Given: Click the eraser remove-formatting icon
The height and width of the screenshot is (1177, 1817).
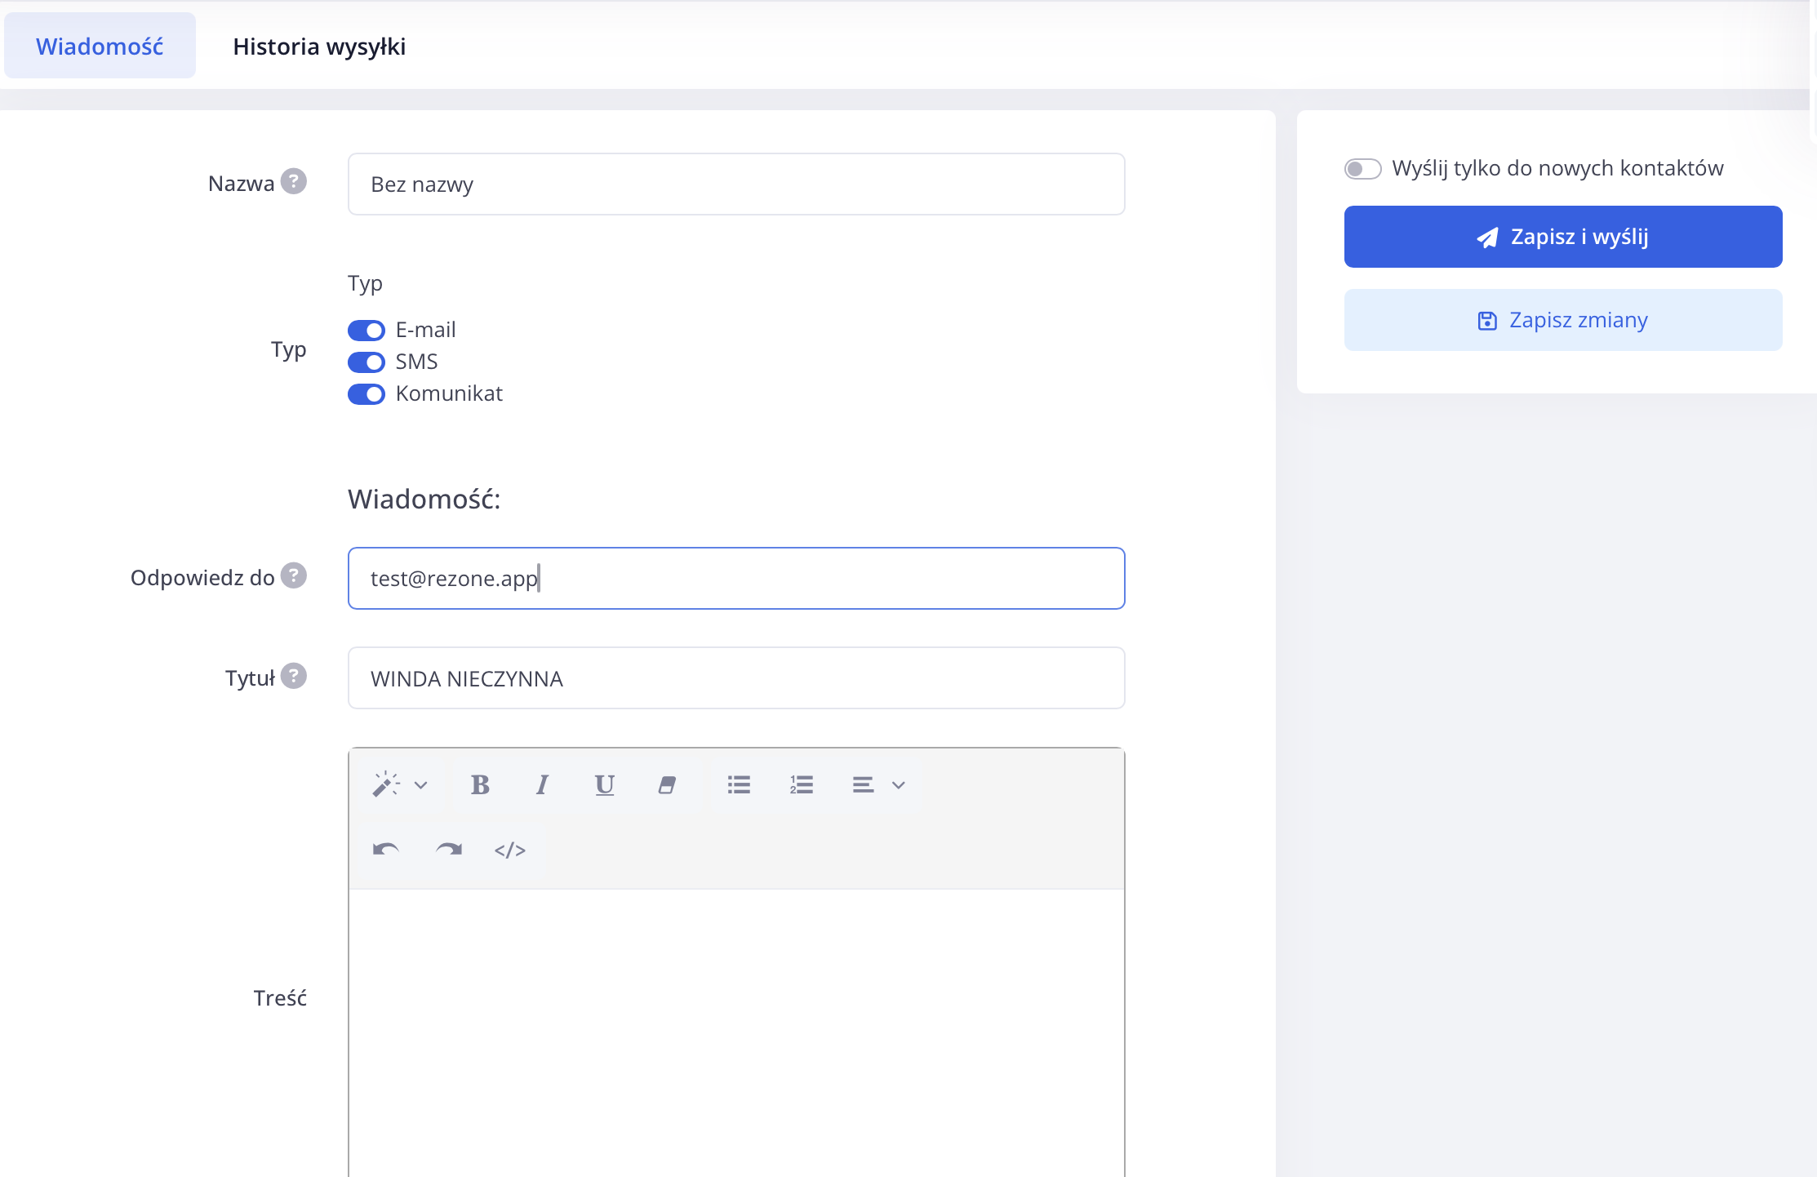Looking at the screenshot, I should pos(667,784).
